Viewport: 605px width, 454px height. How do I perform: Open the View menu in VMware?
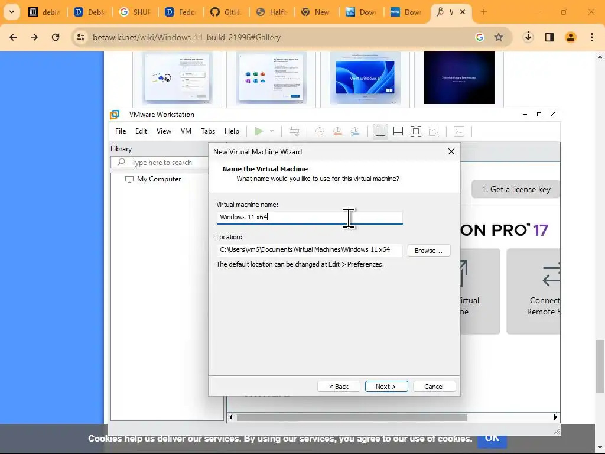coord(164,131)
